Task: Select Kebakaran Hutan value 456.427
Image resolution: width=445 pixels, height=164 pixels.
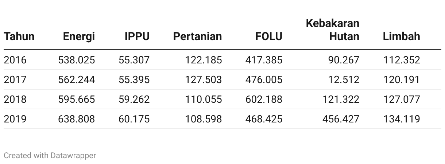Action: click(x=341, y=119)
